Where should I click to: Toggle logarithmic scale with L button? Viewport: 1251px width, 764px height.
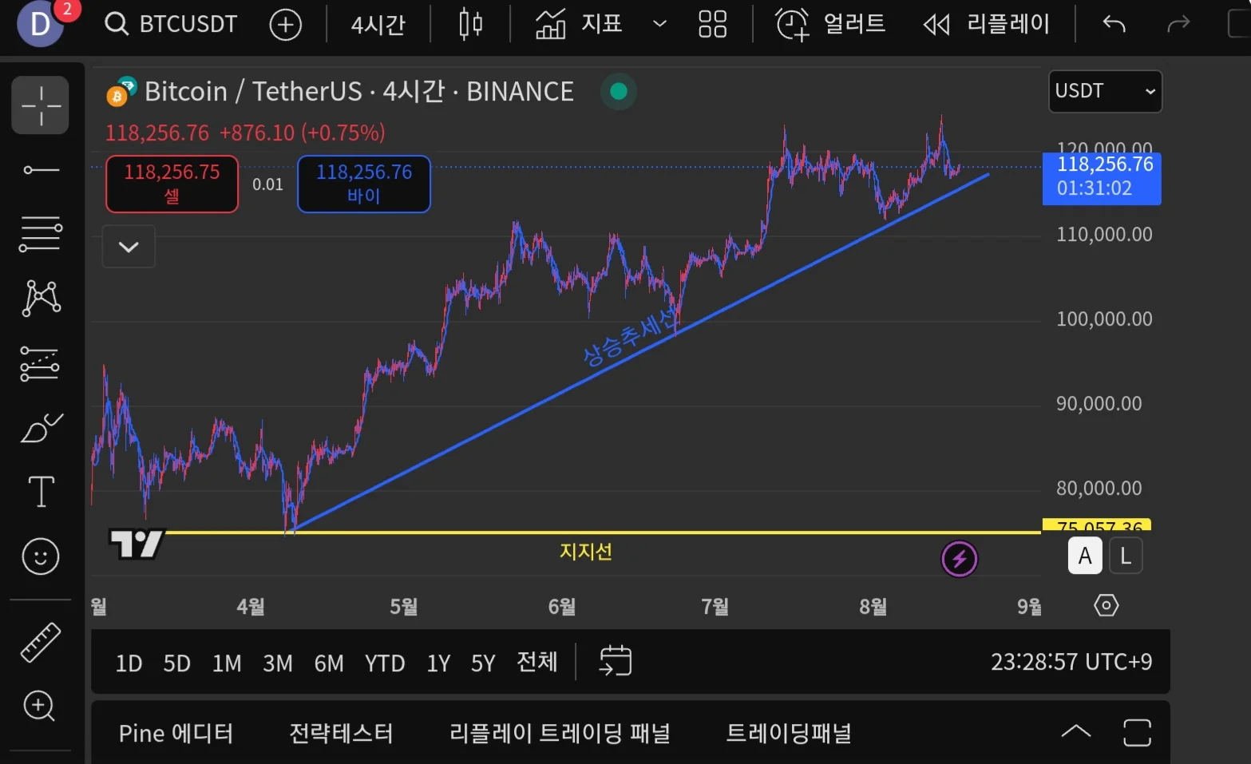1126,556
